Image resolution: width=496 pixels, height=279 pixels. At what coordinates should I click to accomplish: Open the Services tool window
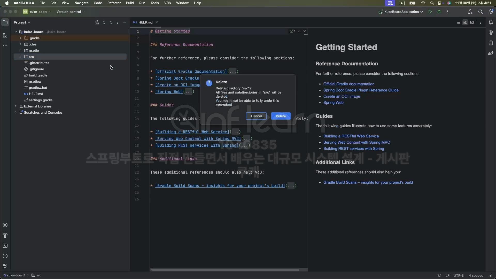click(x=5, y=225)
